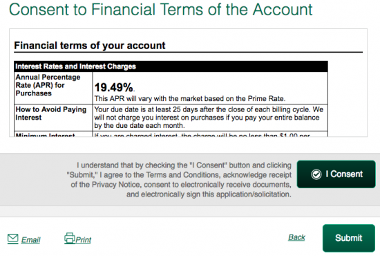The image size is (380, 256).
Task: Click the consent disclaimer paragraph text
Action: point(179,180)
